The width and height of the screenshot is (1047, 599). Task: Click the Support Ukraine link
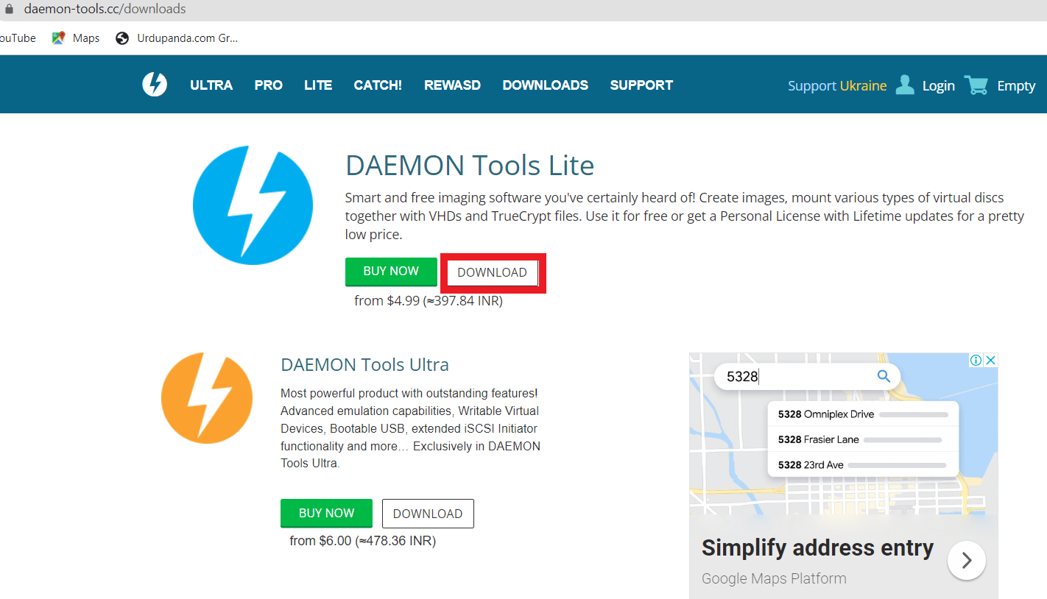pyautogui.click(x=837, y=85)
